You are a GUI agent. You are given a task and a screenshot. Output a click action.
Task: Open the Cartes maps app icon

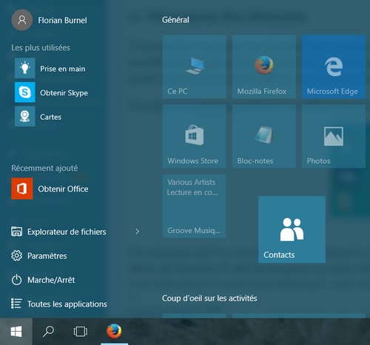click(x=25, y=116)
